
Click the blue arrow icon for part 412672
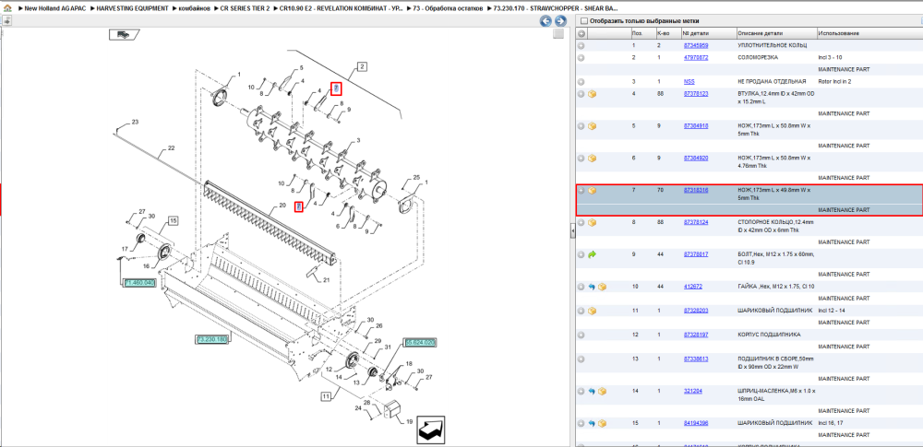593,287
